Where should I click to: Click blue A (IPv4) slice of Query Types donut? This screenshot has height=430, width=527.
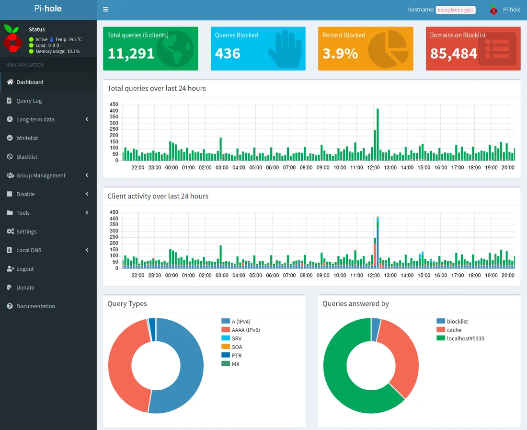point(192,365)
